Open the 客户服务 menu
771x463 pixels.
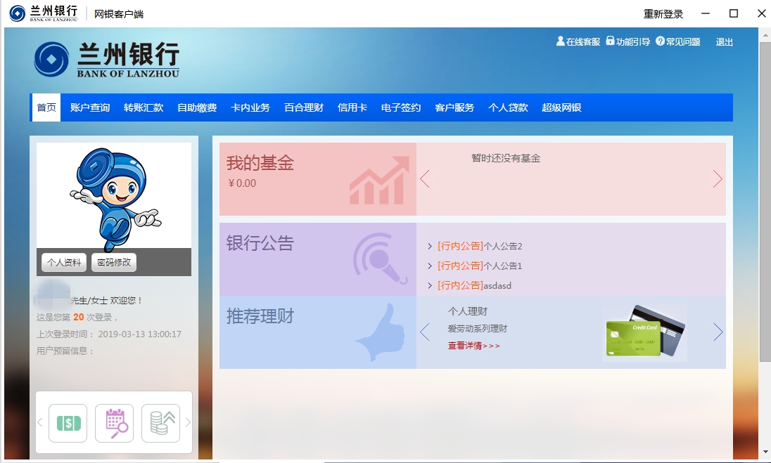(x=454, y=107)
